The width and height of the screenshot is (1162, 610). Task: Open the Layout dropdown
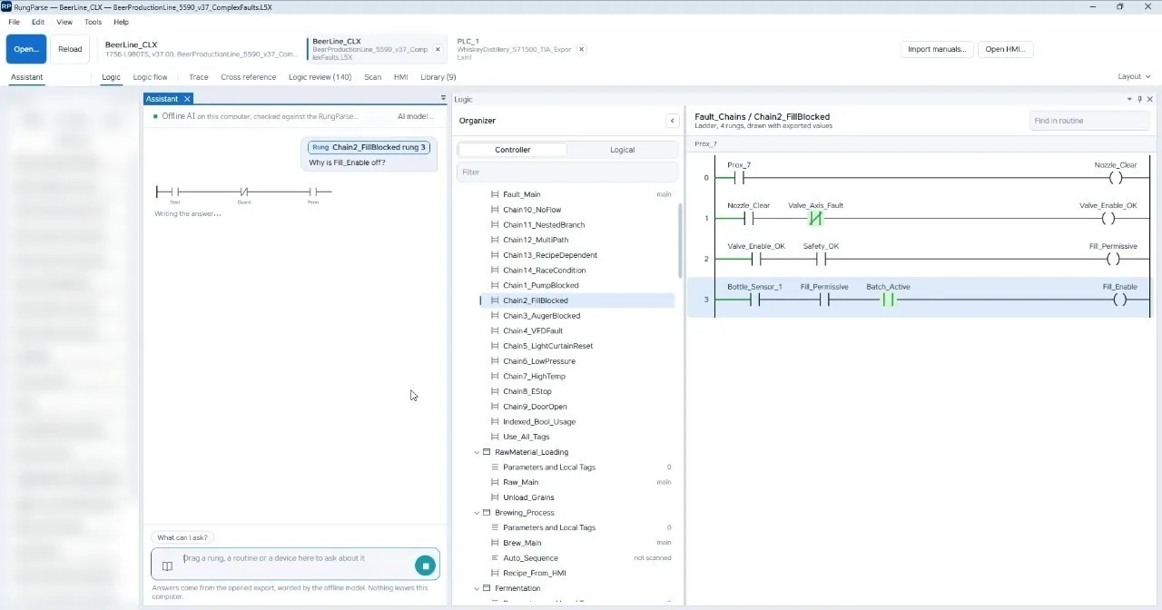click(x=1133, y=77)
